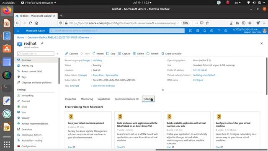Open Azure notifications bell
268x151 pixels.
(205, 31)
